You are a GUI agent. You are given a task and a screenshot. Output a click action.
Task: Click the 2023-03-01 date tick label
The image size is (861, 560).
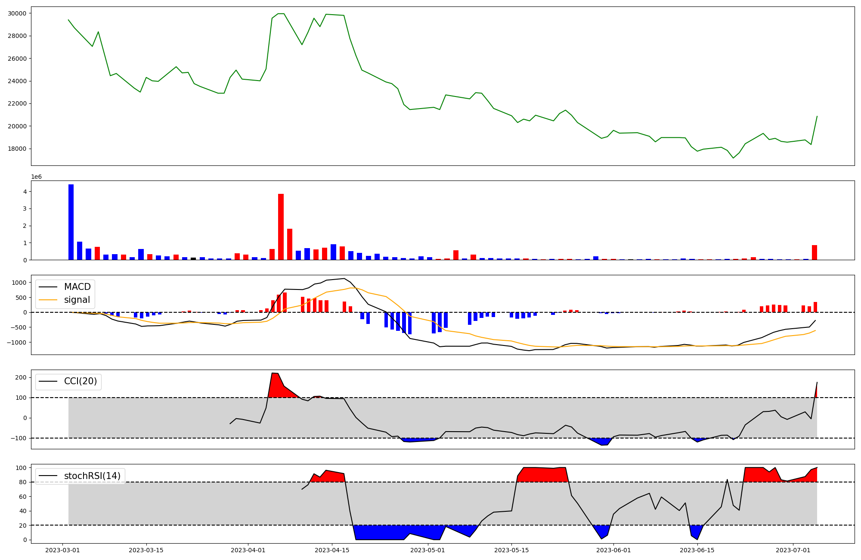pos(62,550)
